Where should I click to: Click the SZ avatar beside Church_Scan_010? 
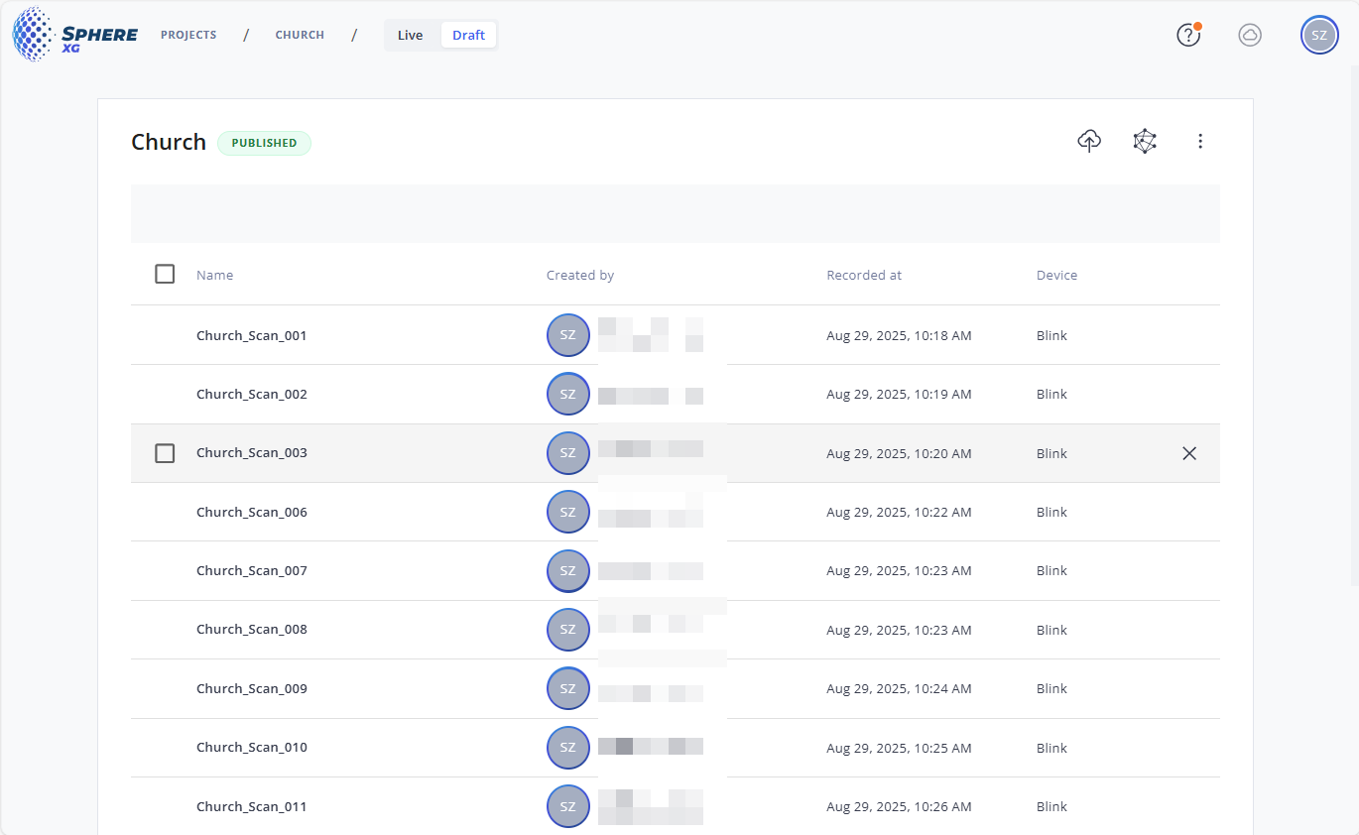[x=567, y=747]
